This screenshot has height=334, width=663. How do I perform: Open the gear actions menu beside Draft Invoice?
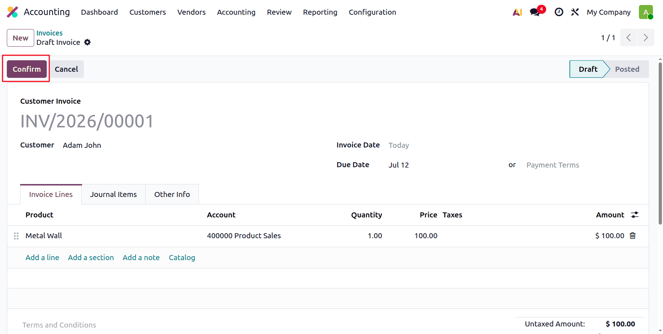point(87,42)
